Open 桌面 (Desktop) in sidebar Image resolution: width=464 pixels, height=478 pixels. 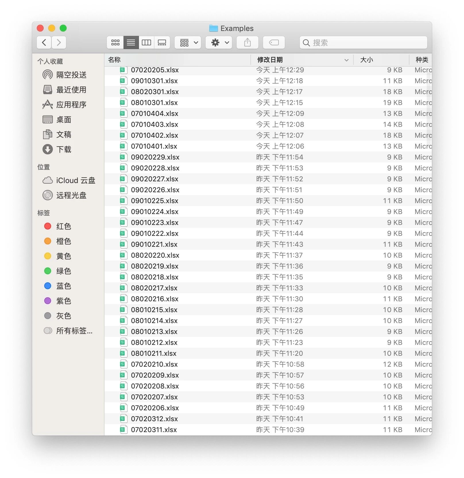coord(57,120)
